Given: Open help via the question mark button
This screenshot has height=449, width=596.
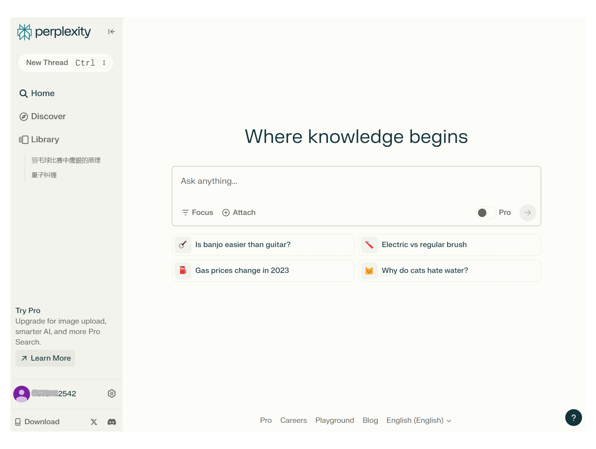Looking at the screenshot, I should coord(574,418).
